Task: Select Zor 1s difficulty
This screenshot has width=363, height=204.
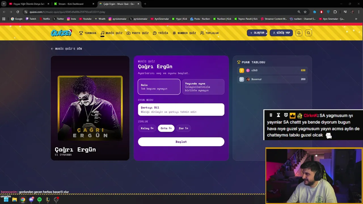Action: pyautogui.click(x=183, y=128)
